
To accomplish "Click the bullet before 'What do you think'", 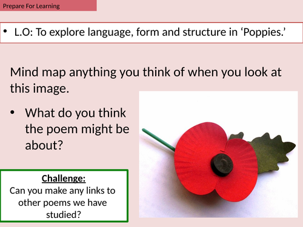I will [x=13, y=112].
